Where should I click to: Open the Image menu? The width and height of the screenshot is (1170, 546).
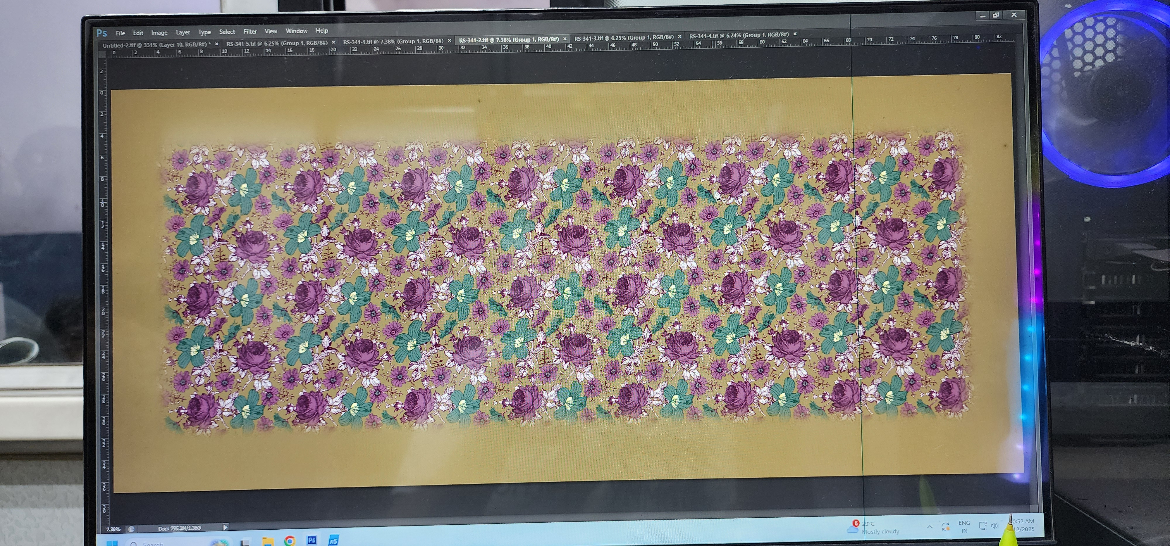[159, 33]
